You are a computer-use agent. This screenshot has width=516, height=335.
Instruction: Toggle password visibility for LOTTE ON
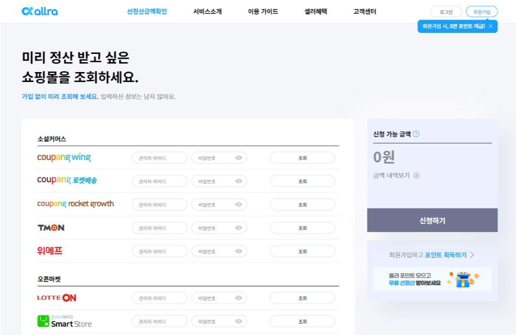pos(238,298)
